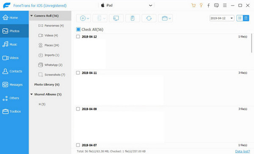Click the Data lost? link
The width and height of the screenshot is (254, 154).
pos(243,151)
